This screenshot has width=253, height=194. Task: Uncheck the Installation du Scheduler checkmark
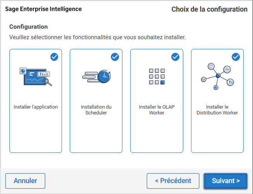pos(115,57)
